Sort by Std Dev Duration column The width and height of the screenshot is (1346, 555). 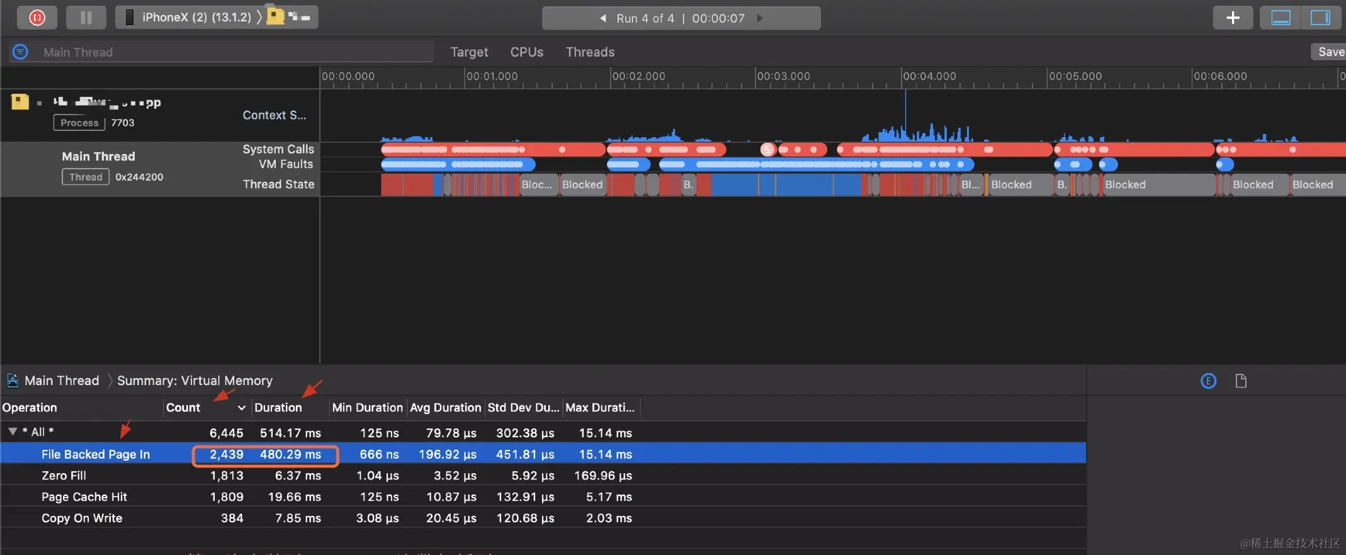(523, 408)
